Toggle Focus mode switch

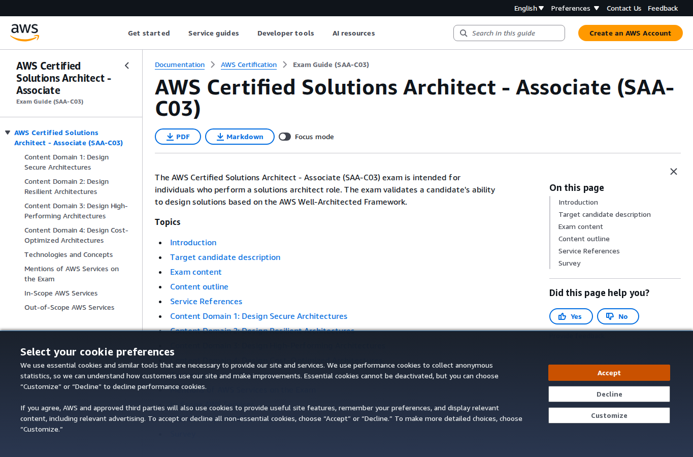click(285, 137)
